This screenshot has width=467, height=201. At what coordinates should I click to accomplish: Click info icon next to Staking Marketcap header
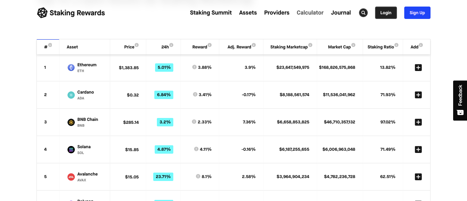310,45
